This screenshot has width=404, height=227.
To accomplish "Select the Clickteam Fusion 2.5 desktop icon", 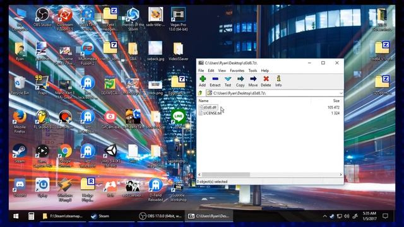I will click(x=65, y=20).
